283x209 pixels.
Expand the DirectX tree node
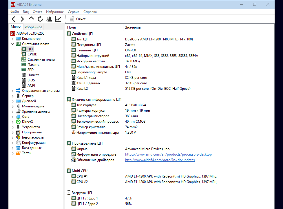click(x=13, y=122)
